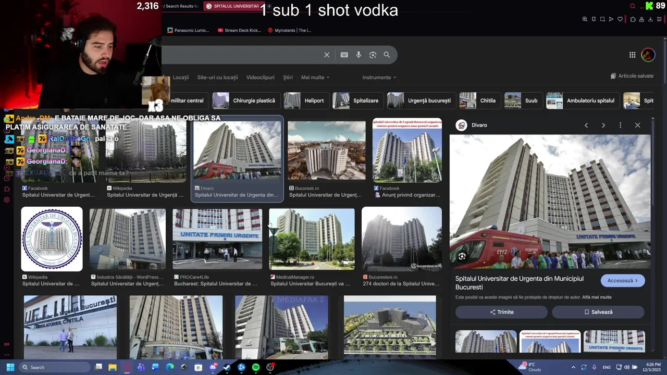Image resolution: width=667 pixels, height=375 pixels.
Task: Open Articole salvate link
Action: coord(632,76)
